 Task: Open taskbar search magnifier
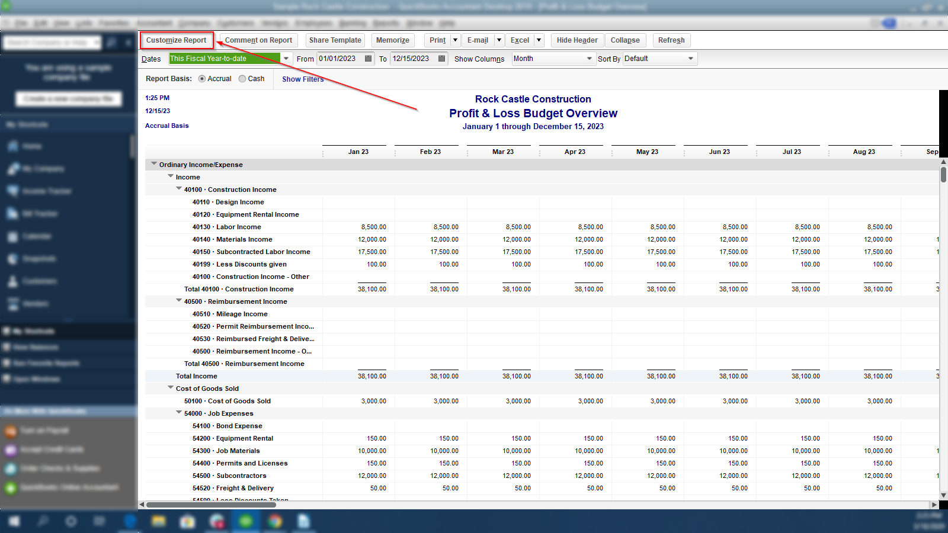pos(43,521)
